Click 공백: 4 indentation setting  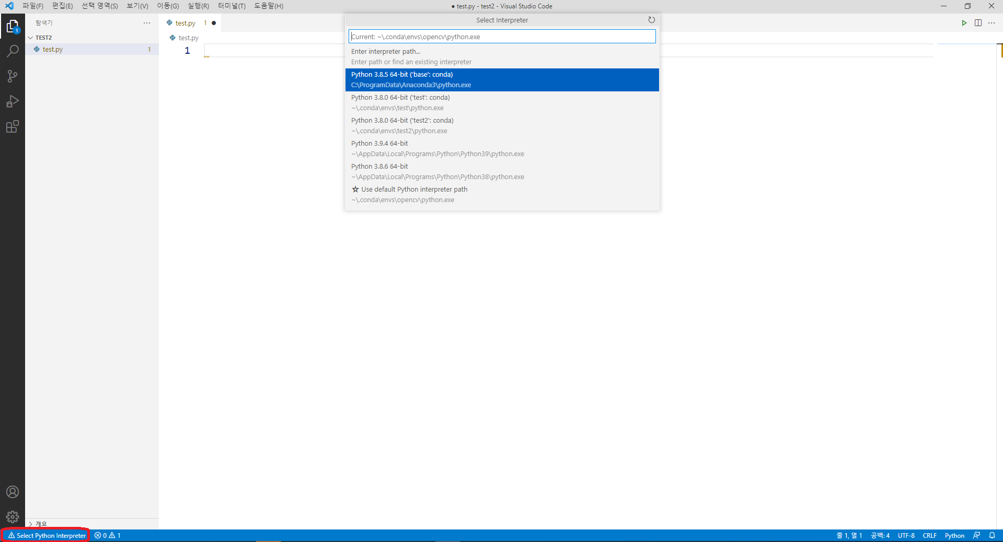coord(880,535)
